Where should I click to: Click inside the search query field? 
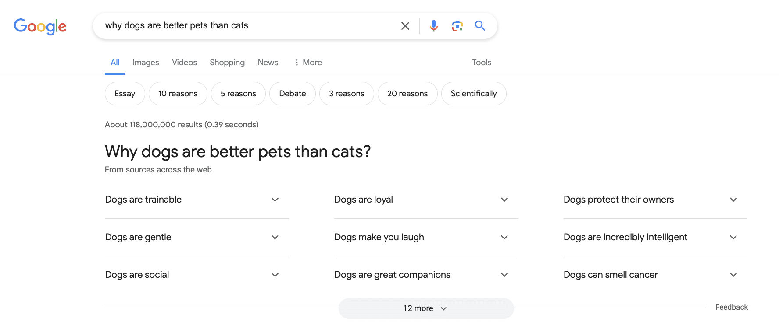pos(263,26)
